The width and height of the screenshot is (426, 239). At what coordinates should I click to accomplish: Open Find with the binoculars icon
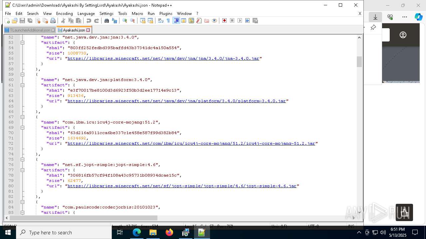pos(107,21)
